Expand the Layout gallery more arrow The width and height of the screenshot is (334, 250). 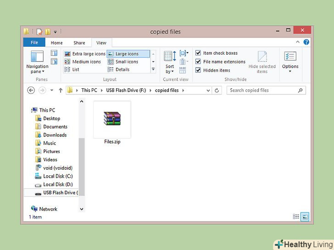tap(153, 70)
